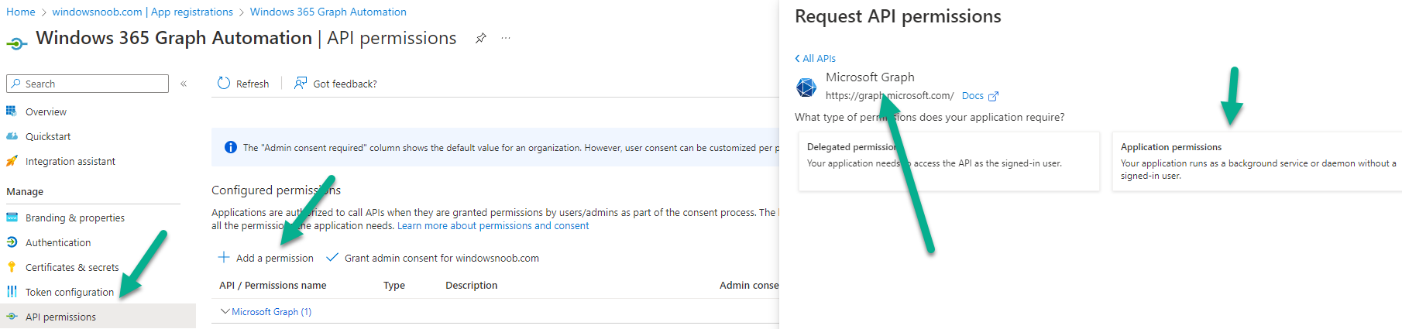
Task: Sort by API / Permissions name column
Action: 273,285
